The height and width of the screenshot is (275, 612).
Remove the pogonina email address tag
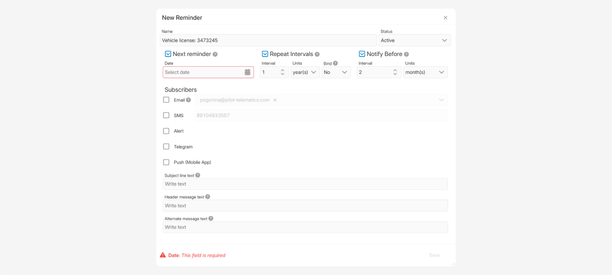[x=275, y=100]
